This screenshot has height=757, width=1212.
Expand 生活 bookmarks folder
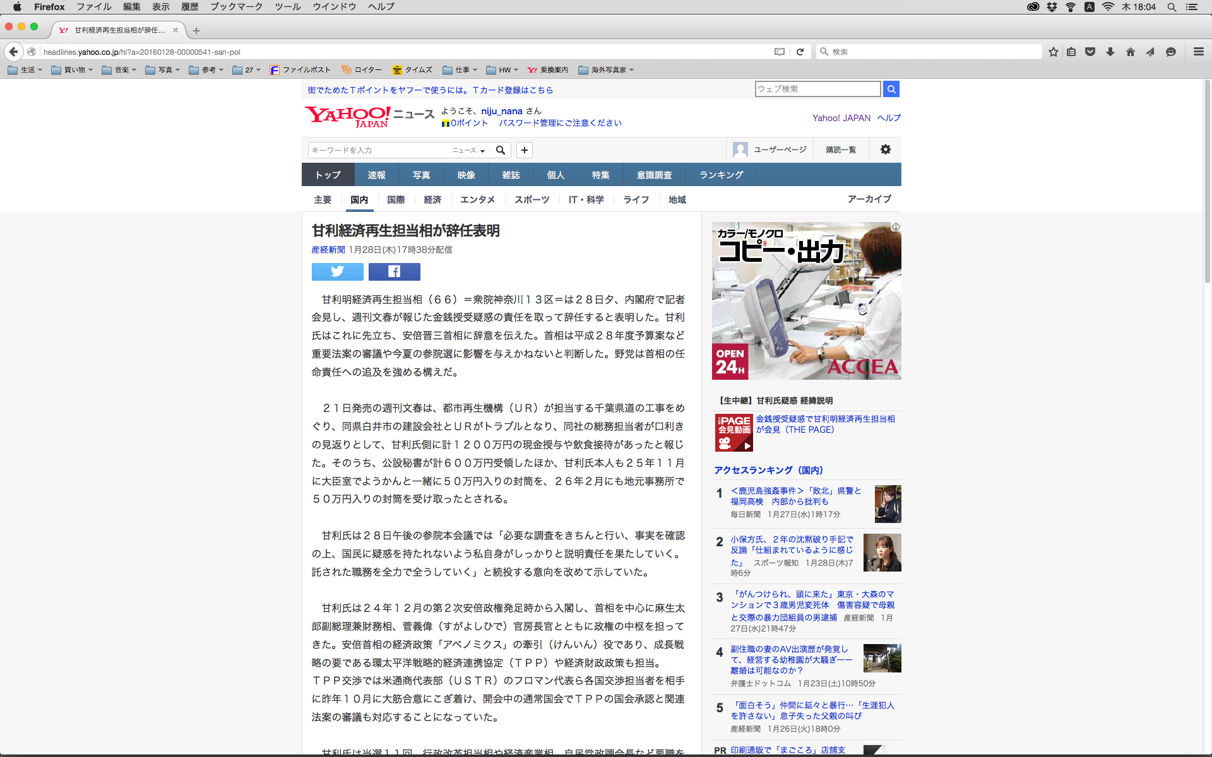[25, 70]
